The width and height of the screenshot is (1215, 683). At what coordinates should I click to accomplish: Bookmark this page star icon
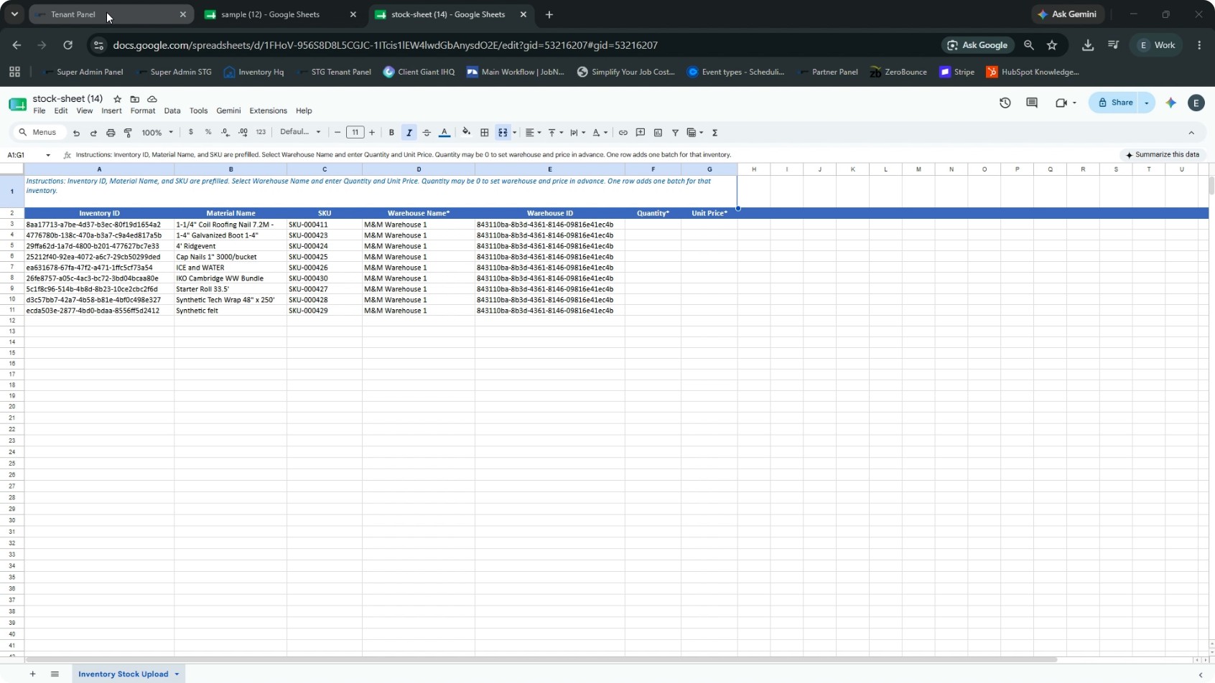pos(1052,45)
